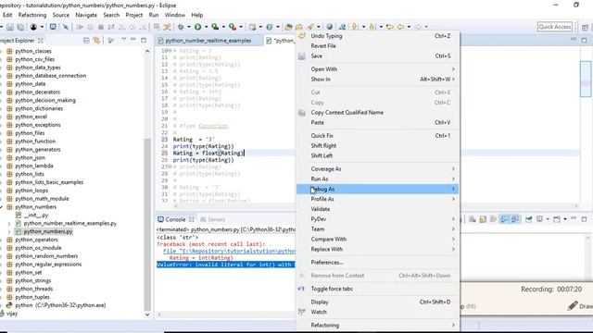The height and width of the screenshot is (333, 593).
Task: Click the Resume debug icon in the toolbar
Action: coord(80,27)
